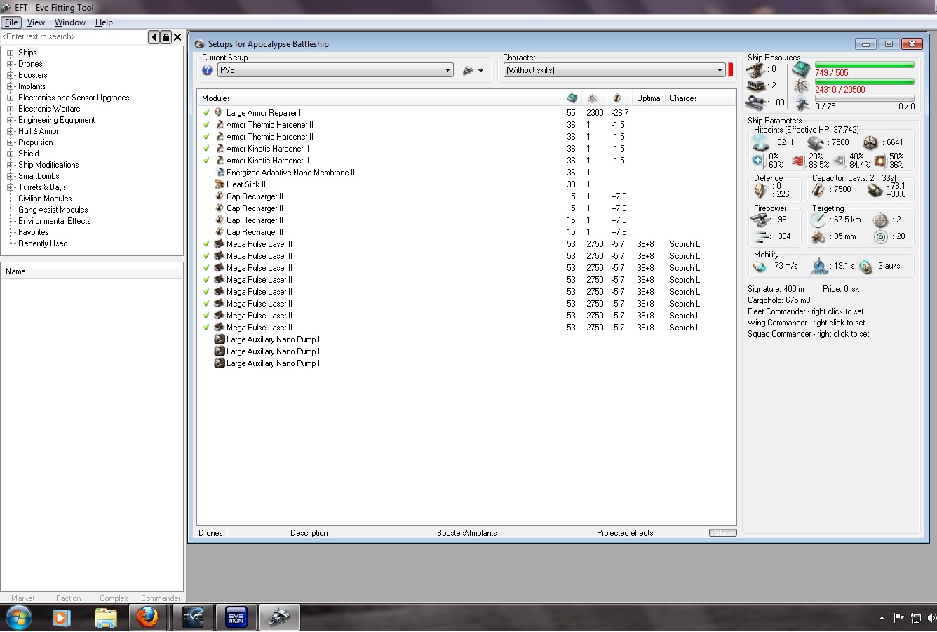Click the CPU usage bar above 749 / 505
Image resolution: width=937 pixels, height=632 pixels.
point(864,65)
